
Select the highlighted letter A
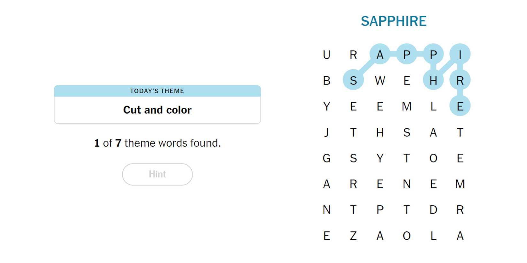coord(380,54)
